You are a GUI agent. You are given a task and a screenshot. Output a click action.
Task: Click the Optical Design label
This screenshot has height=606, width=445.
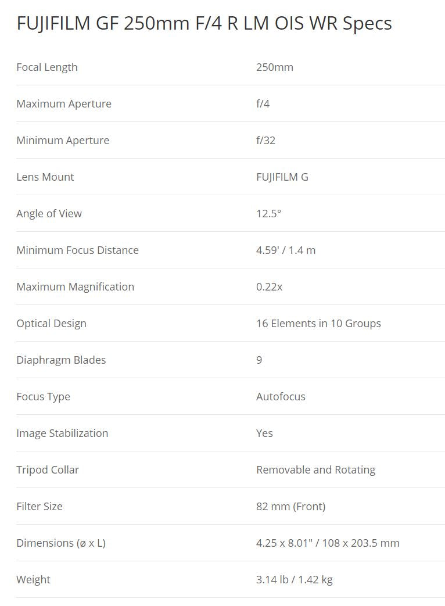point(52,324)
